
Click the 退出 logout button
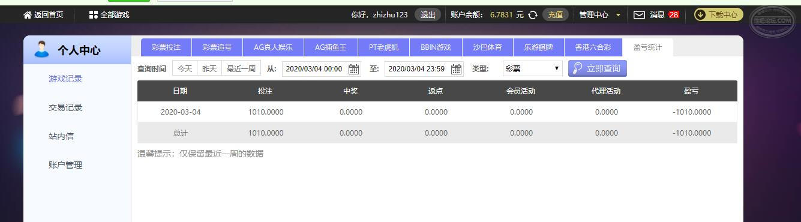[x=428, y=15]
